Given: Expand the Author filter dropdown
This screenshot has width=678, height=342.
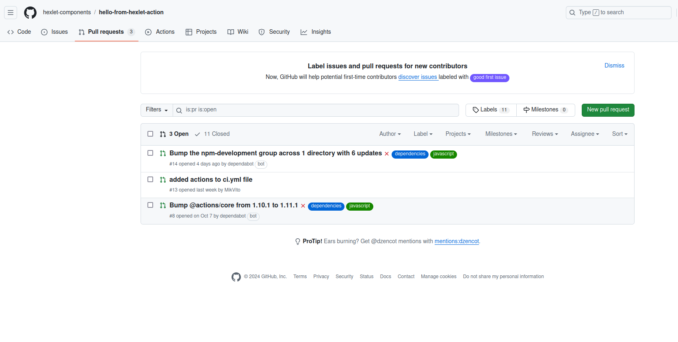Looking at the screenshot, I should (390, 134).
